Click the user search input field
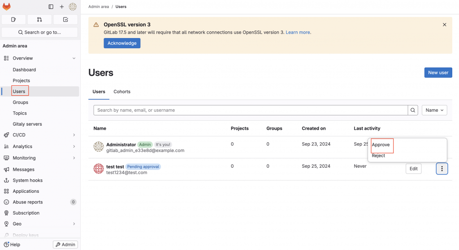 pyautogui.click(x=251, y=110)
